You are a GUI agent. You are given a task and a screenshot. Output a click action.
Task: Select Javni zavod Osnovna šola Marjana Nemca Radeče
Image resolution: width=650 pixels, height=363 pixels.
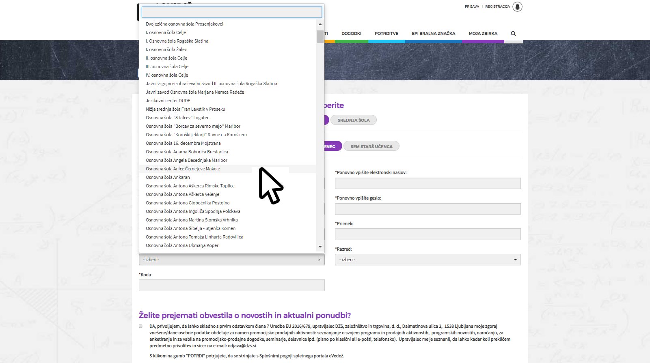point(227,92)
